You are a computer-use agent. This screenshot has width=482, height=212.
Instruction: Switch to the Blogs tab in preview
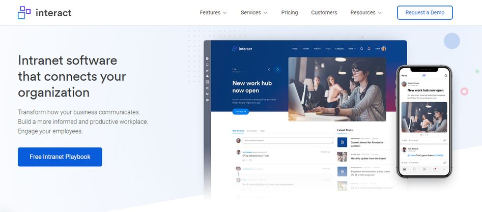coord(263,131)
